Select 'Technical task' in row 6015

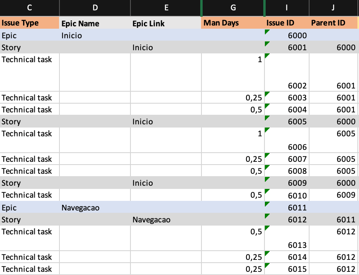[30, 269]
